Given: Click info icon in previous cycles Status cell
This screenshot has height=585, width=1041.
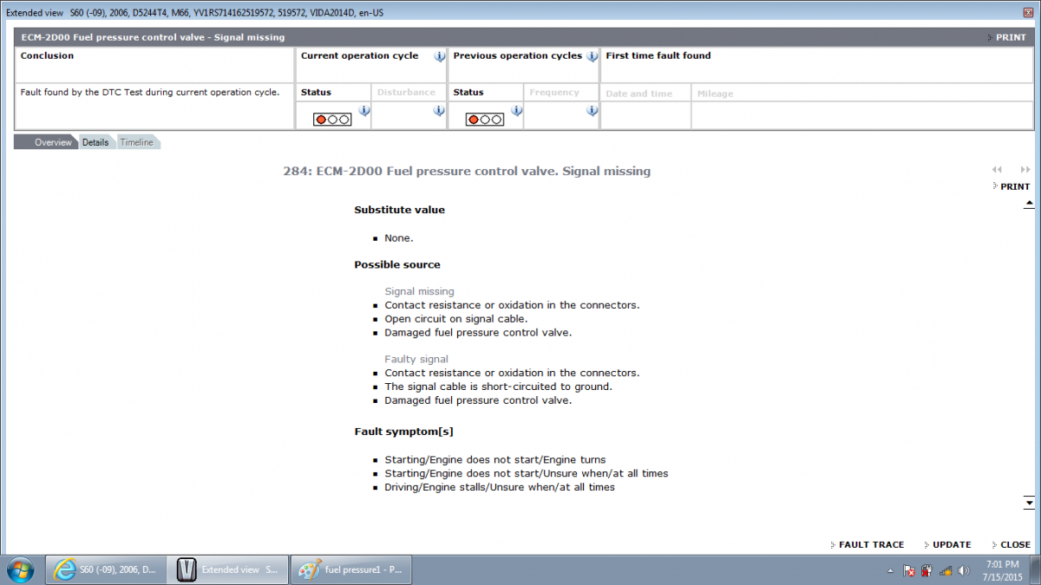Looking at the screenshot, I should click(x=517, y=111).
